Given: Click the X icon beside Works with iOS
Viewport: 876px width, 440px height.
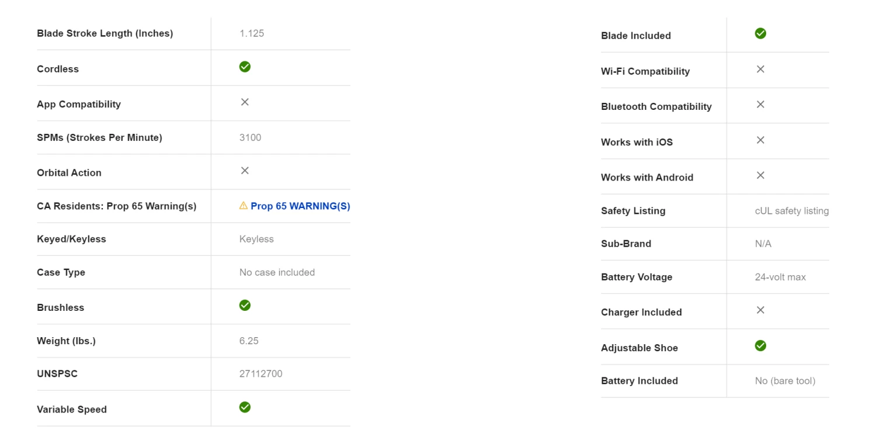Looking at the screenshot, I should tap(760, 140).
